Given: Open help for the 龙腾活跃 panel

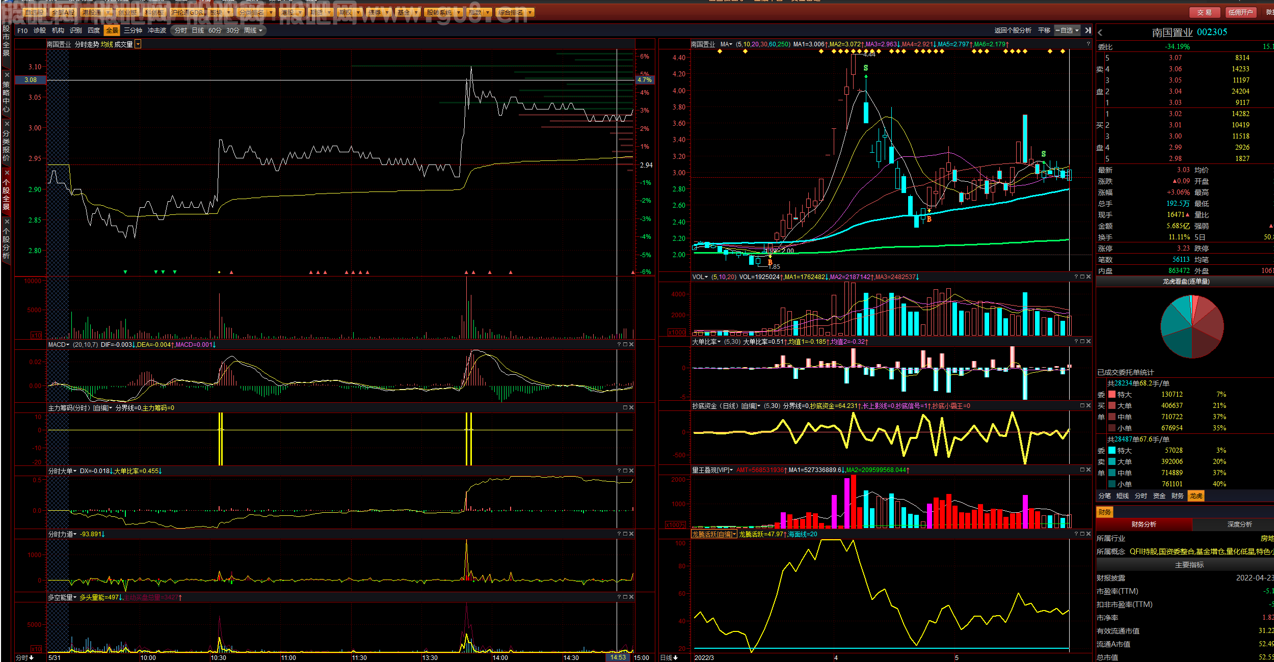Looking at the screenshot, I should pos(1076,534).
